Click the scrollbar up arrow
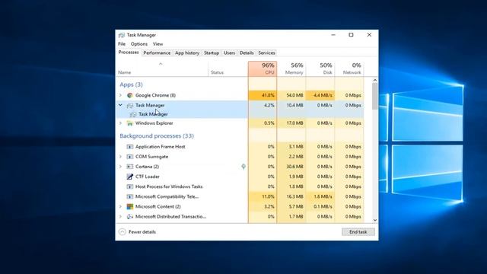Screen dimensions: 487x274 (375, 80)
